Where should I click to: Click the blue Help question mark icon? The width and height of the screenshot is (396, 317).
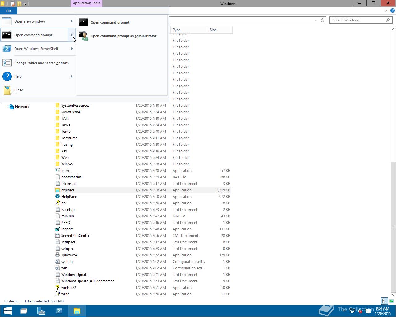coord(7,76)
